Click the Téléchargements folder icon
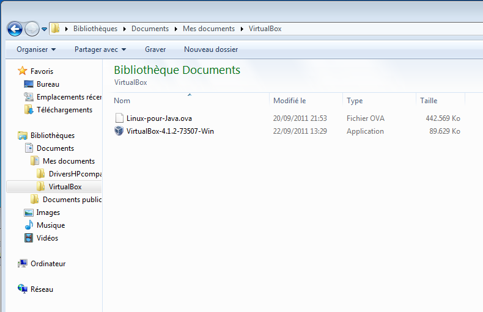The width and height of the screenshot is (483, 312). tap(29, 109)
